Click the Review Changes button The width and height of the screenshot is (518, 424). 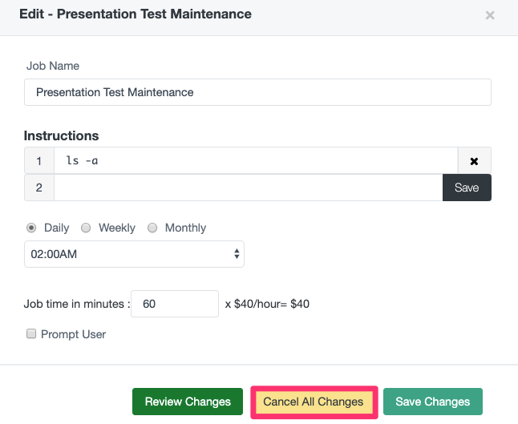coord(188,402)
